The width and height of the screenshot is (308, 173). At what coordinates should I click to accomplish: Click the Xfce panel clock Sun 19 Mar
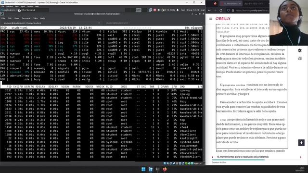click(x=190, y=10)
